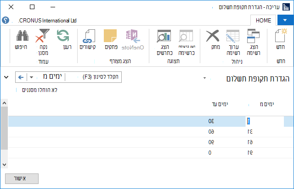Select the ימים מ cell with value 61
The image size is (294, 189).
pos(250,142)
